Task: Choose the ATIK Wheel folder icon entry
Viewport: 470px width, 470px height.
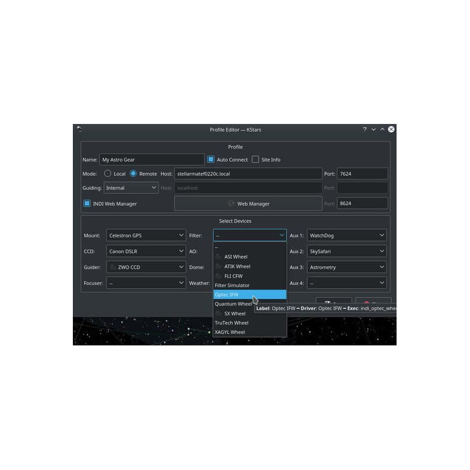Action: click(219, 266)
